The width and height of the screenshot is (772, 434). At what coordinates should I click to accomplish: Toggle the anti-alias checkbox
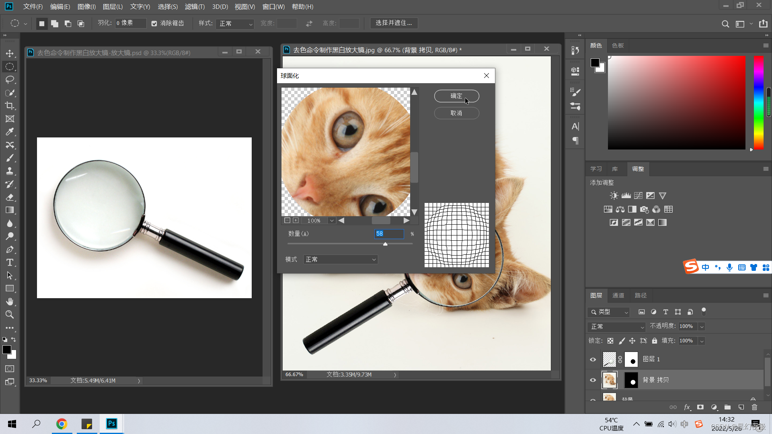(154, 23)
